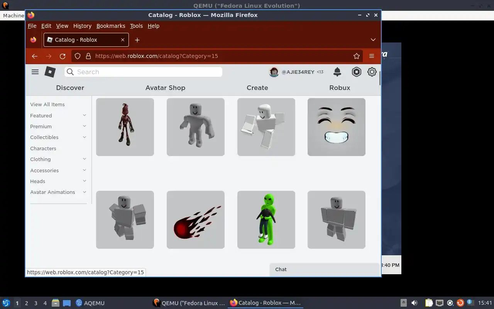Image resolution: width=494 pixels, height=309 pixels.
Task: Click the removable media eject tray icon
Action: point(404,303)
